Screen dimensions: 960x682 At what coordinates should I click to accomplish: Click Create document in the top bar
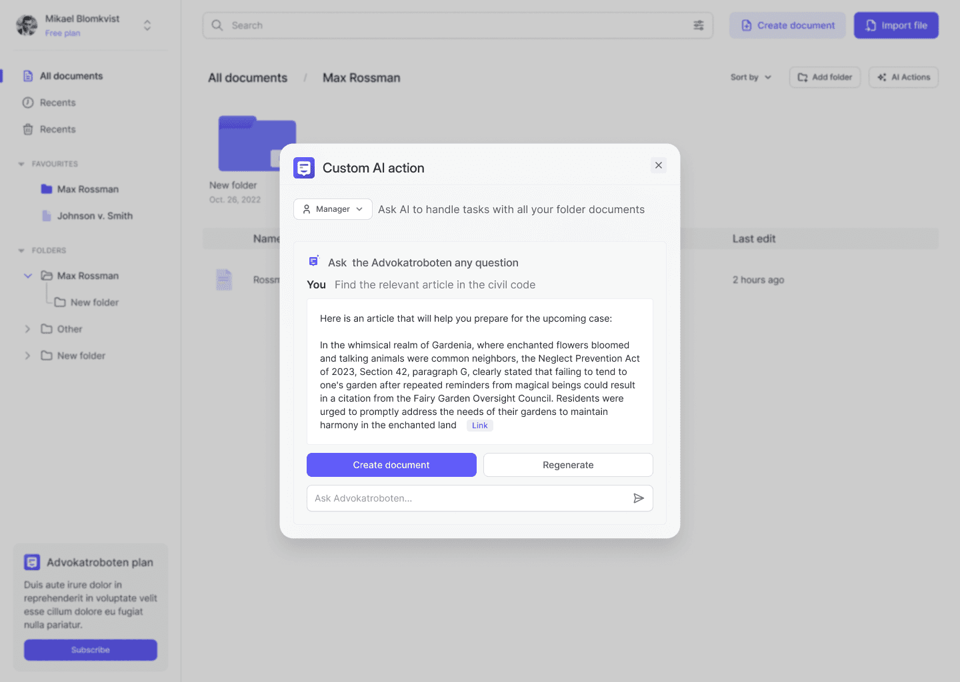pyautogui.click(x=787, y=25)
